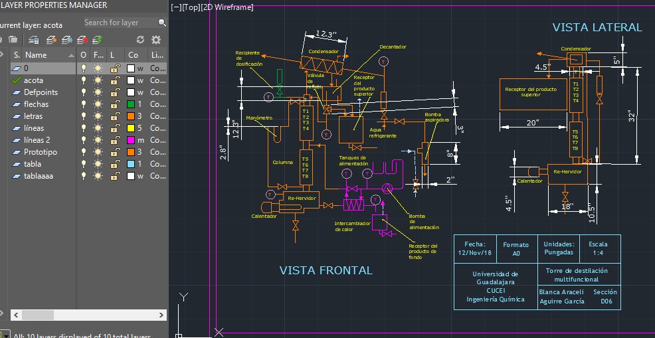Click the Search for layer field
Viewport: 655px width, 338px height.
[x=120, y=23]
